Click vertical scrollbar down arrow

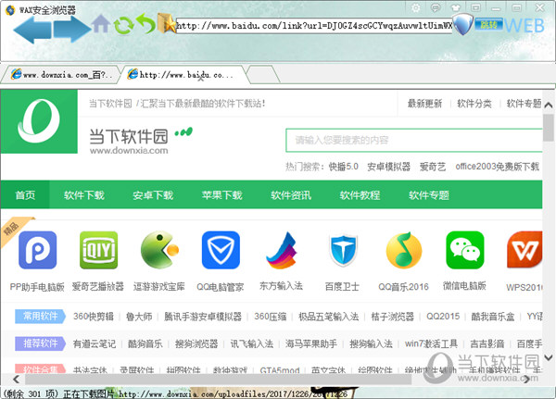tap(549, 357)
